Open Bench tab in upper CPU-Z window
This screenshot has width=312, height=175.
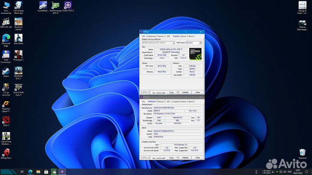pyautogui.click(x=184, y=36)
